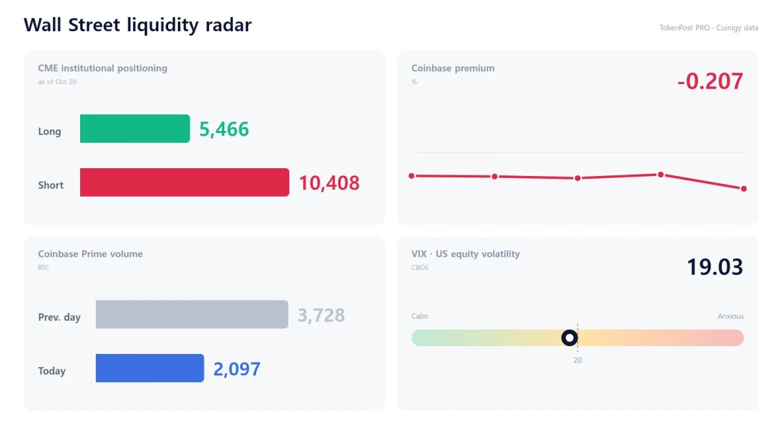Click the "Coinbase premium" heading

(x=453, y=68)
